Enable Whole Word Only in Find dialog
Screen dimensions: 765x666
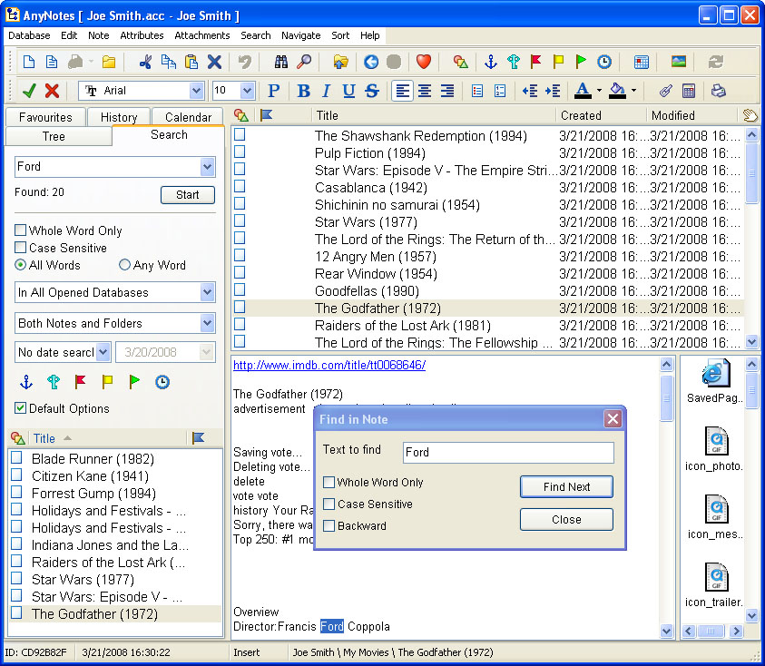pos(329,483)
